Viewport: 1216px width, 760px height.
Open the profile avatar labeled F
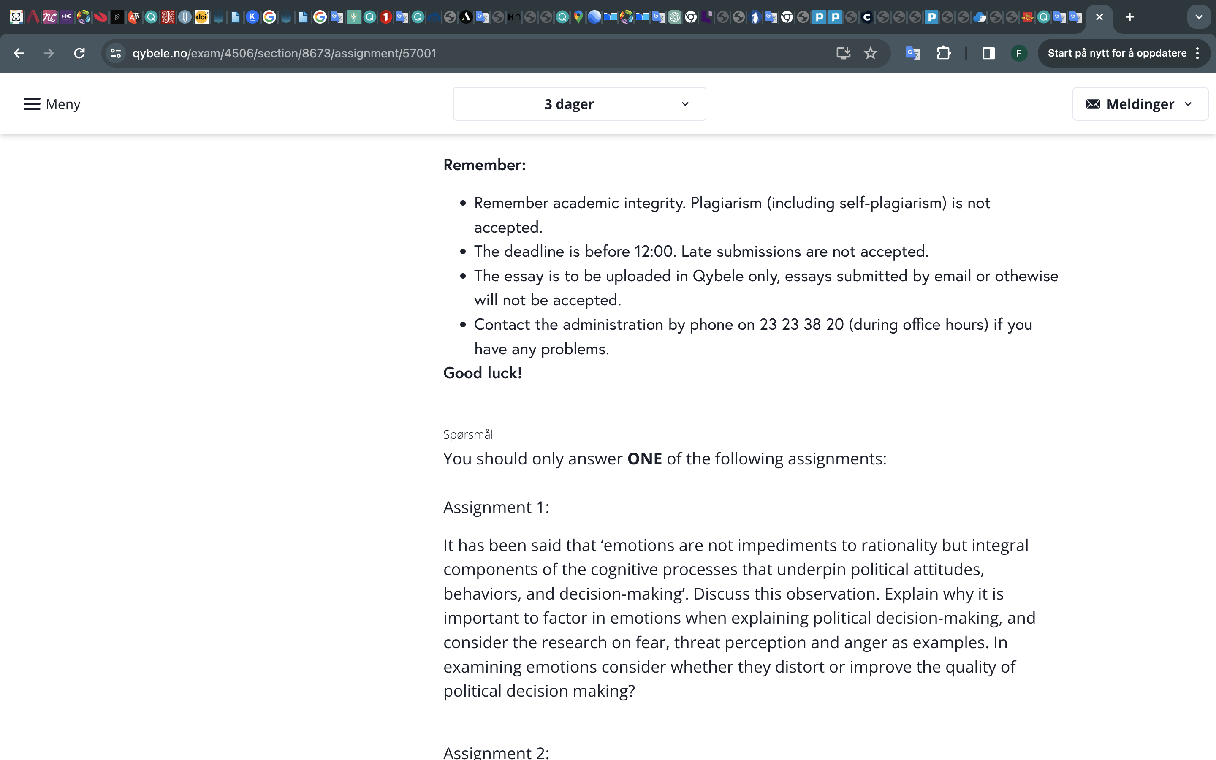(1018, 53)
